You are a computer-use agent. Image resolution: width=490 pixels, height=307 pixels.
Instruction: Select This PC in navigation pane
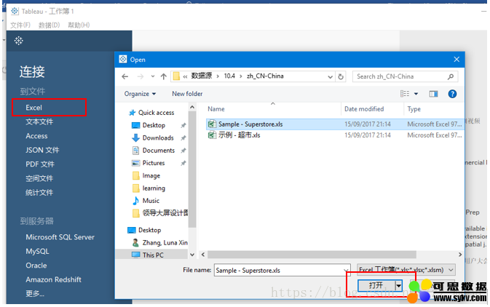[153, 255]
